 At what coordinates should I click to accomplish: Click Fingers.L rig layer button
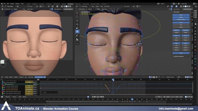pyautogui.click(x=176, y=30)
